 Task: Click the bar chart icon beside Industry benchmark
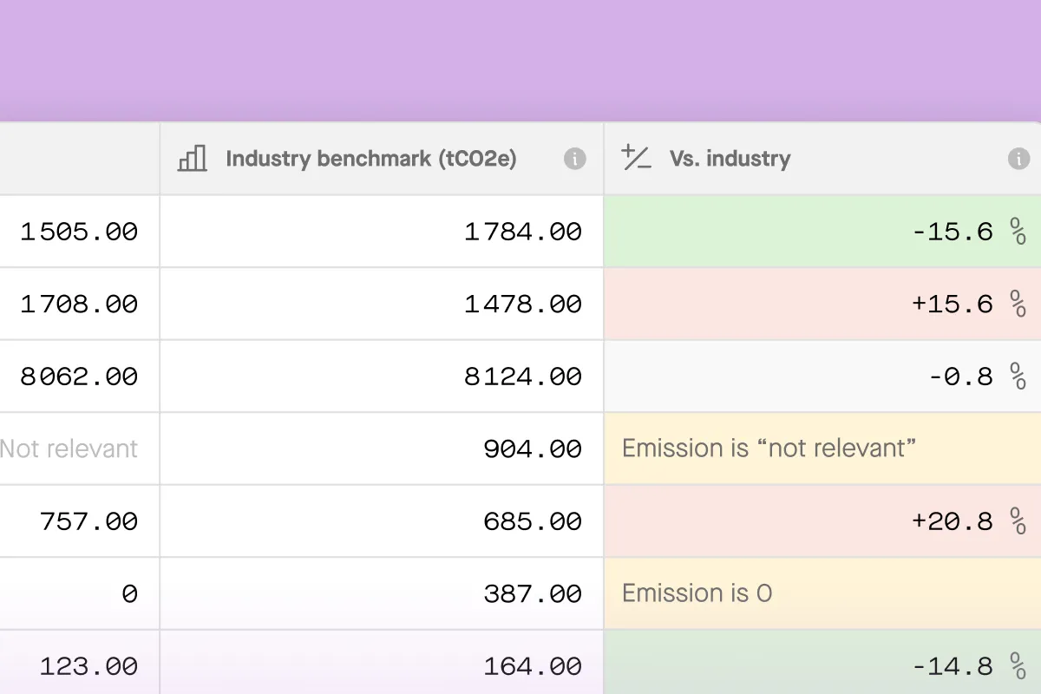pos(192,159)
